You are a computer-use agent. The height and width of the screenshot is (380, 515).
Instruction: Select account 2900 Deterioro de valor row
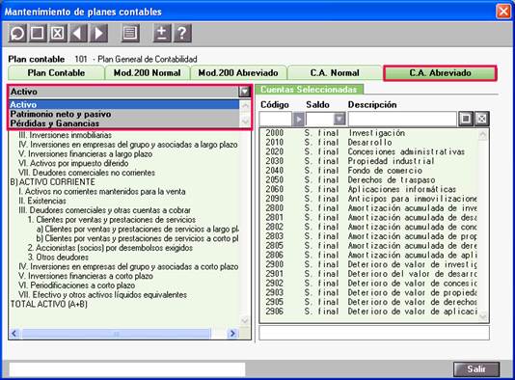point(368,264)
